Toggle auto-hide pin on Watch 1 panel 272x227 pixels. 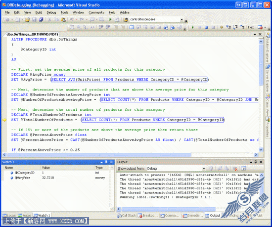pos(106,162)
